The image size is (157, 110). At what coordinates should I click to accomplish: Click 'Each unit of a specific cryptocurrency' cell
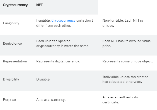[x=63, y=43]
